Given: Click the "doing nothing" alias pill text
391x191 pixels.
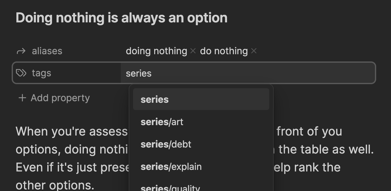Looking at the screenshot, I should click(x=156, y=51).
